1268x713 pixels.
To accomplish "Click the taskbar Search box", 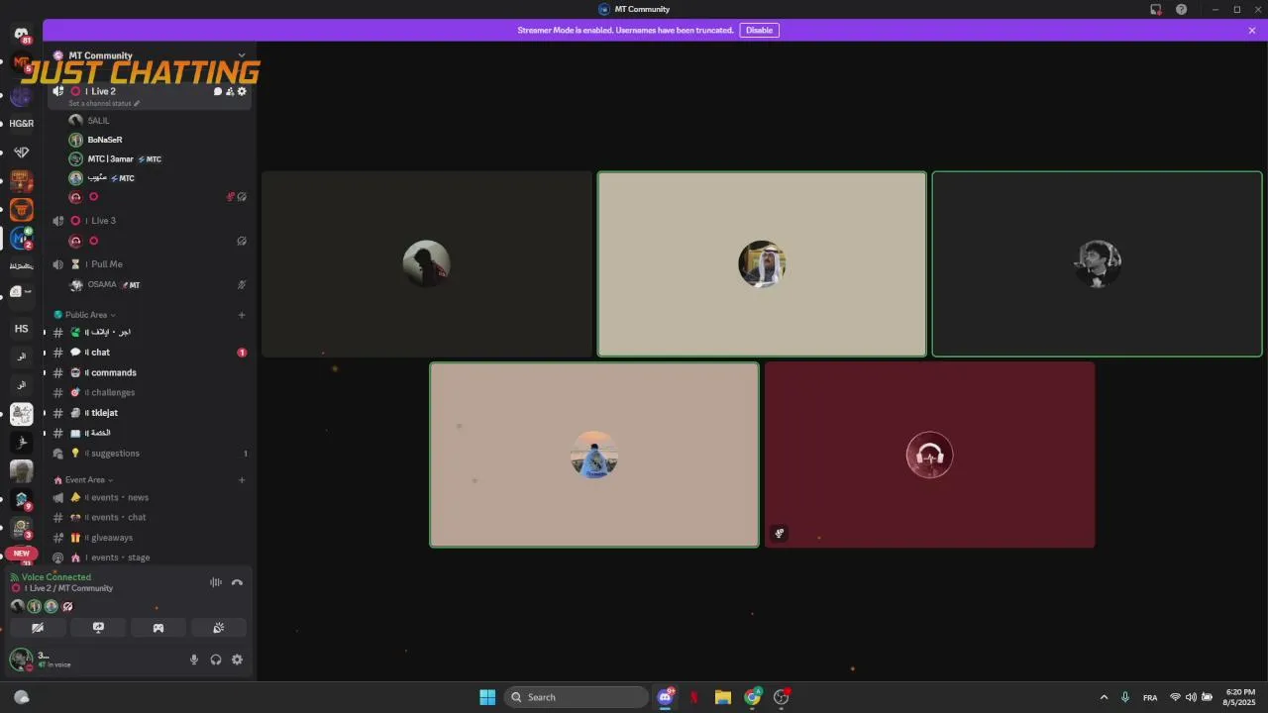I will pos(577,697).
